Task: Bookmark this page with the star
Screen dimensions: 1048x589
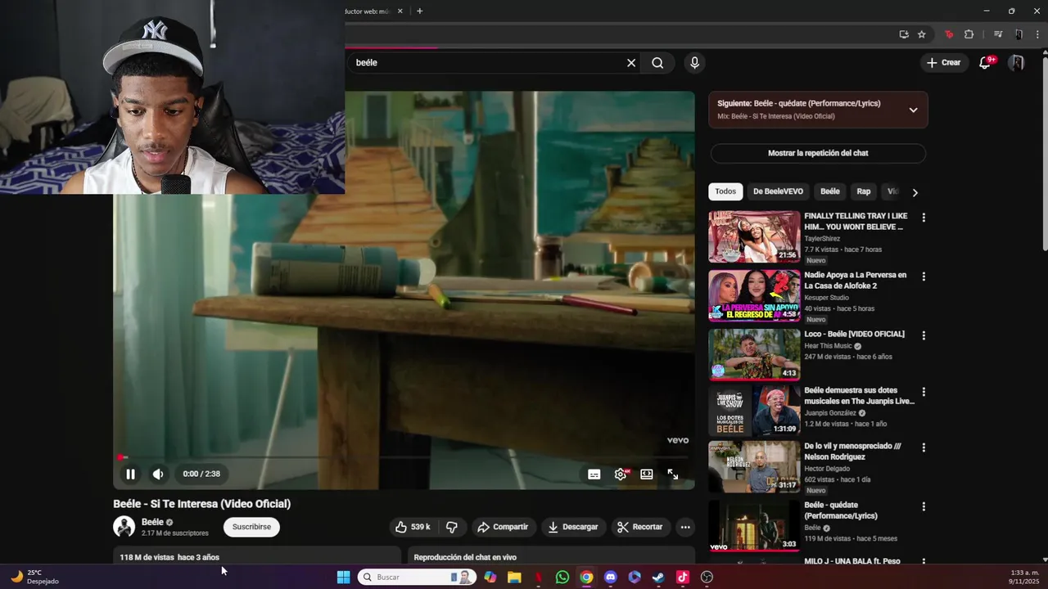Action: 922,34
